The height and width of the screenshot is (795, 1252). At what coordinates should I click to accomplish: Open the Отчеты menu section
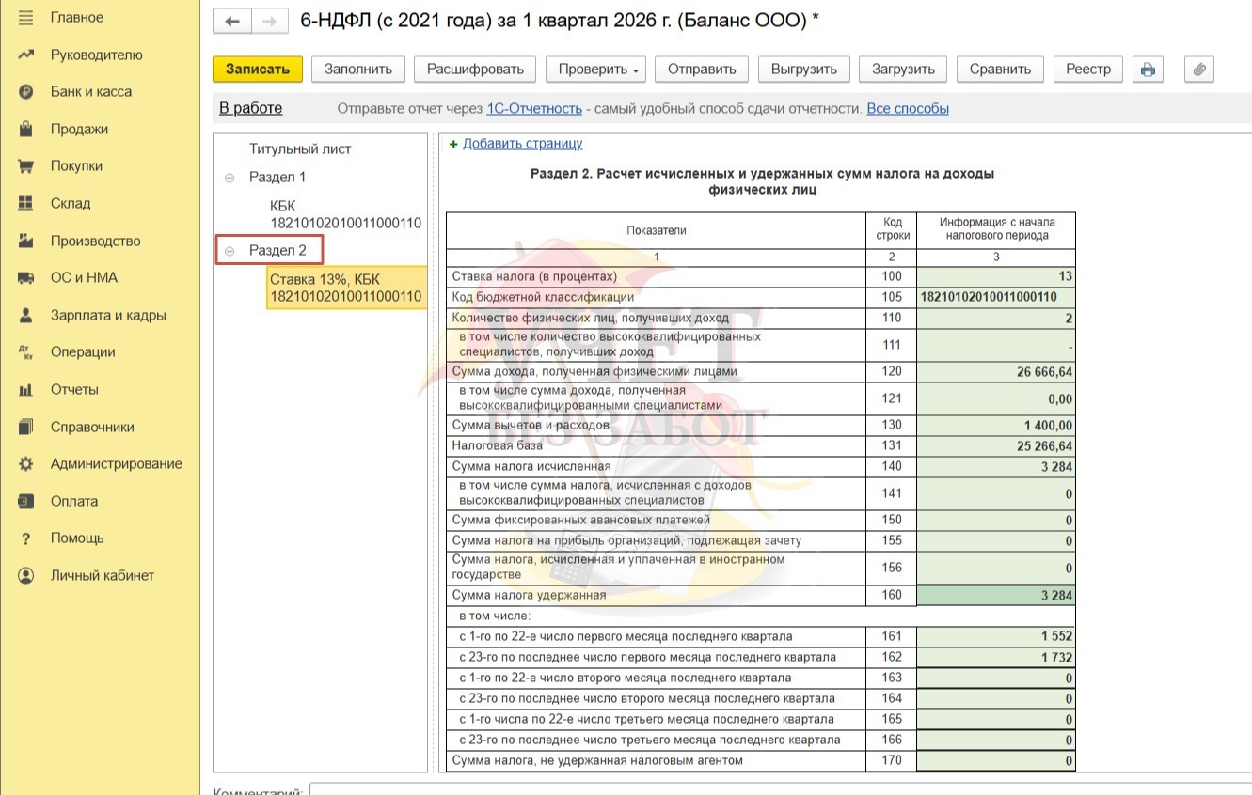coord(74,390)
